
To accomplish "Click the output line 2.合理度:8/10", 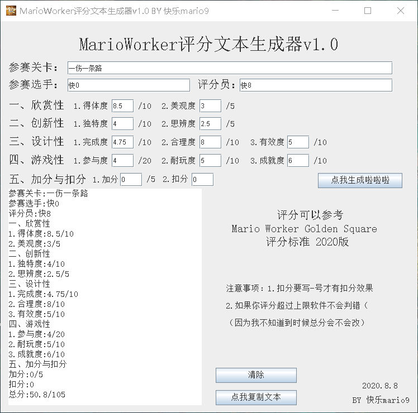I will [37, 304].
